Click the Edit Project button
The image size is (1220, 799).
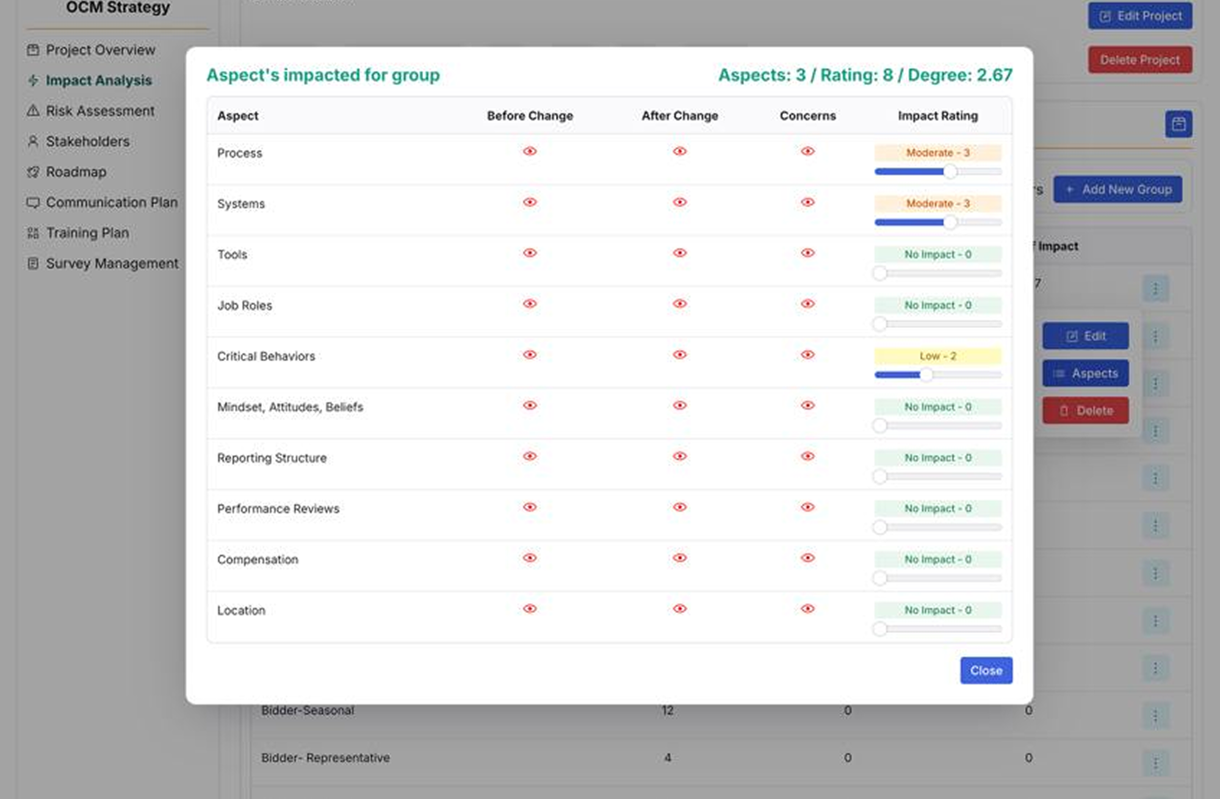[x=1140, y=16]
